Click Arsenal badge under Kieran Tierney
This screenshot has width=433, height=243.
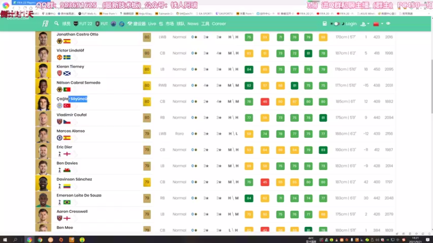tap(60, 73)
